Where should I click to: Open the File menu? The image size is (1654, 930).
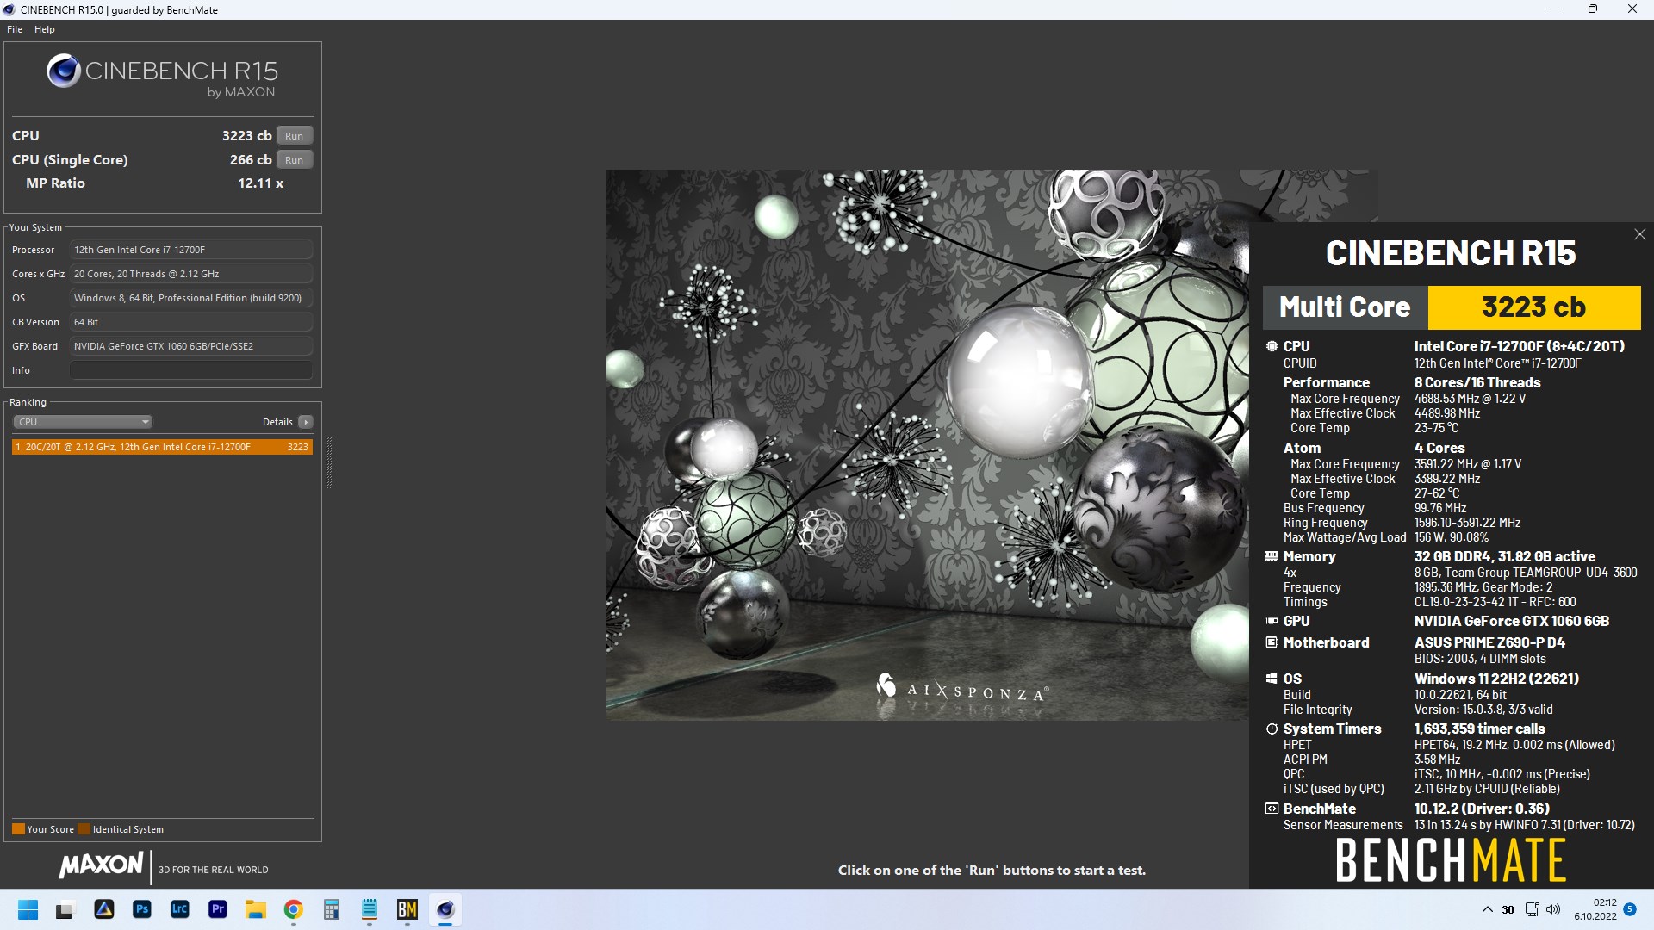[x=15, y=29]
